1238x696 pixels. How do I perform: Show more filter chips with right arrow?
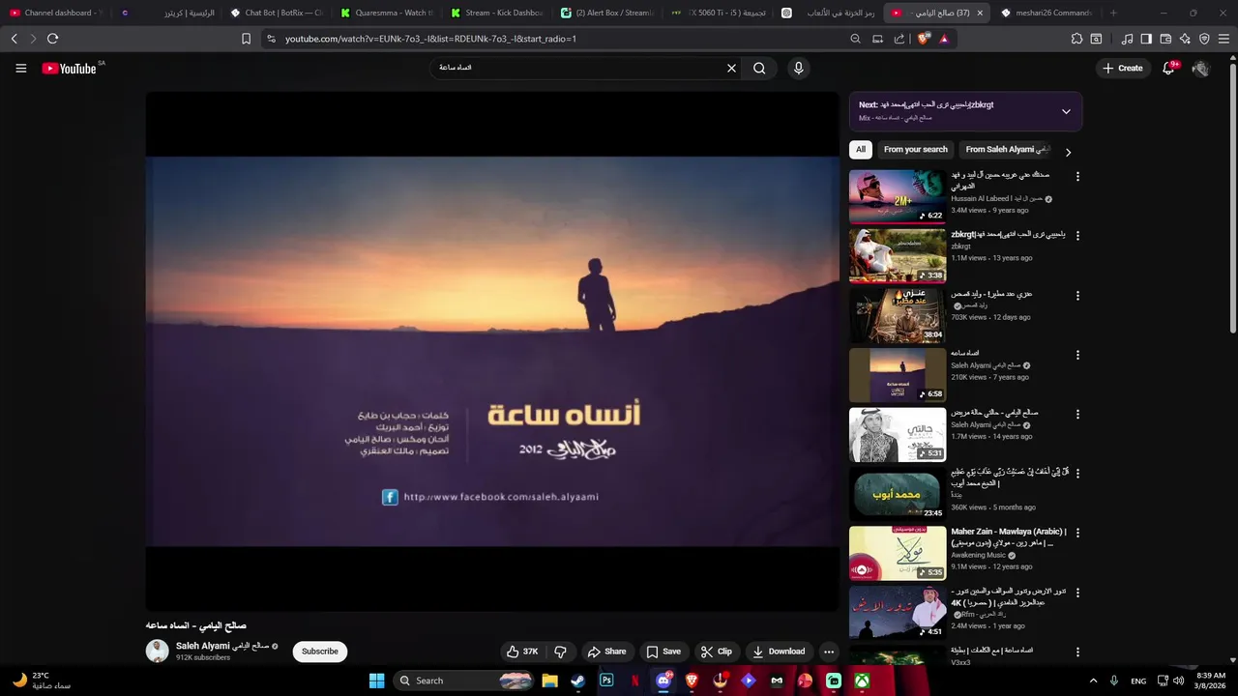coord(1068,152)
